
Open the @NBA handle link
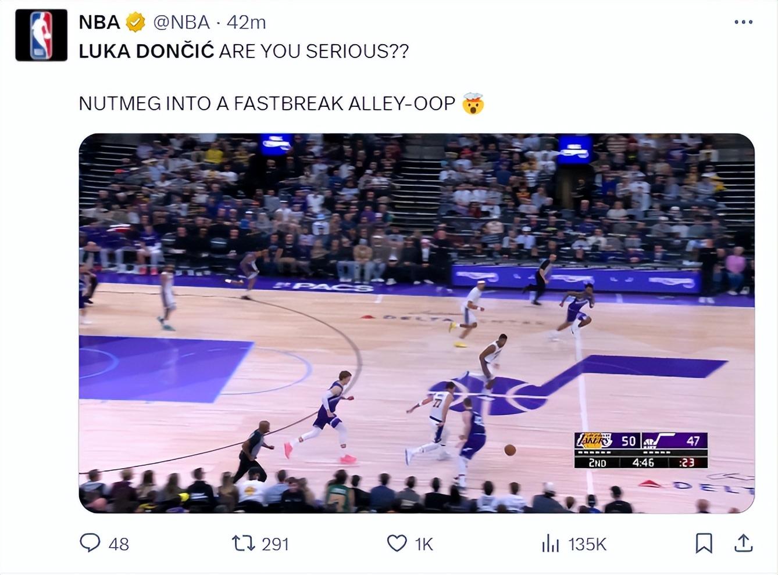point(181,22)
